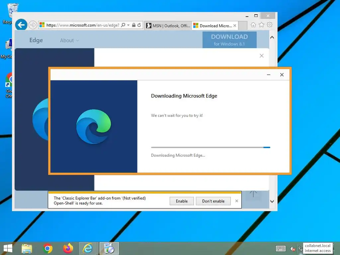This screenshot has width=340, height=255.
Task: Click the DOWNLOAD for Windows 8.1 button
Action: point(229,40)
